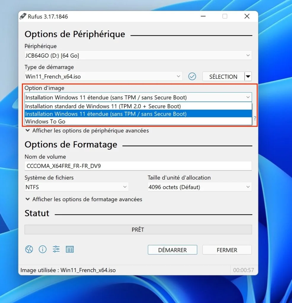Open the About info icon
Viewport: 292px width, 303px height.
[43, 249]
